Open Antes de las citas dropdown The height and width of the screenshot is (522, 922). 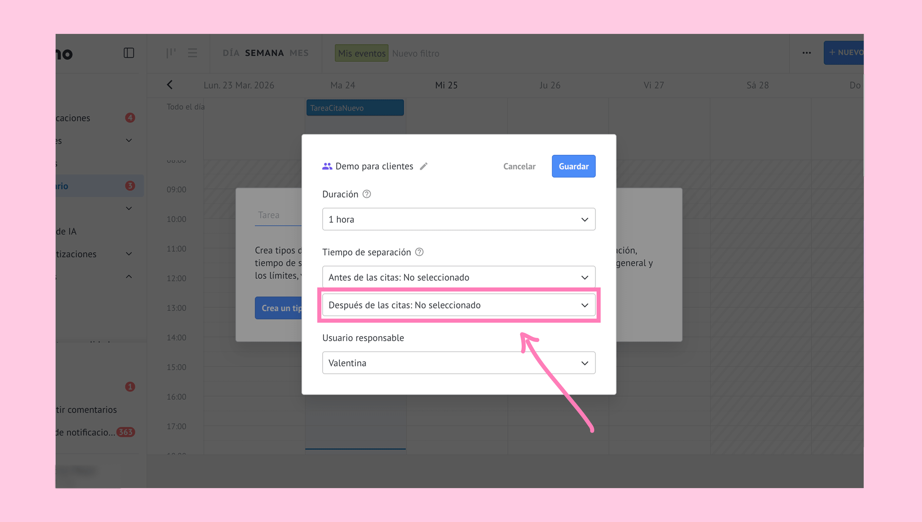pos(459,277)
